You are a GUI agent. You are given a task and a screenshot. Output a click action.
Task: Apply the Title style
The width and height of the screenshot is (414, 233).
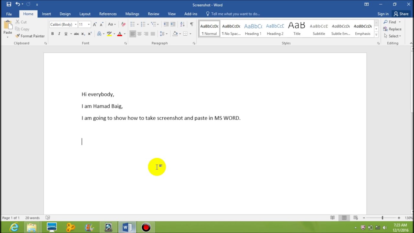pos(297,29)
